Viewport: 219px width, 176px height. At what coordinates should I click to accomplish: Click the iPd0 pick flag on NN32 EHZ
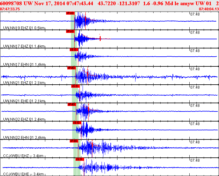[x=72, y=104]
